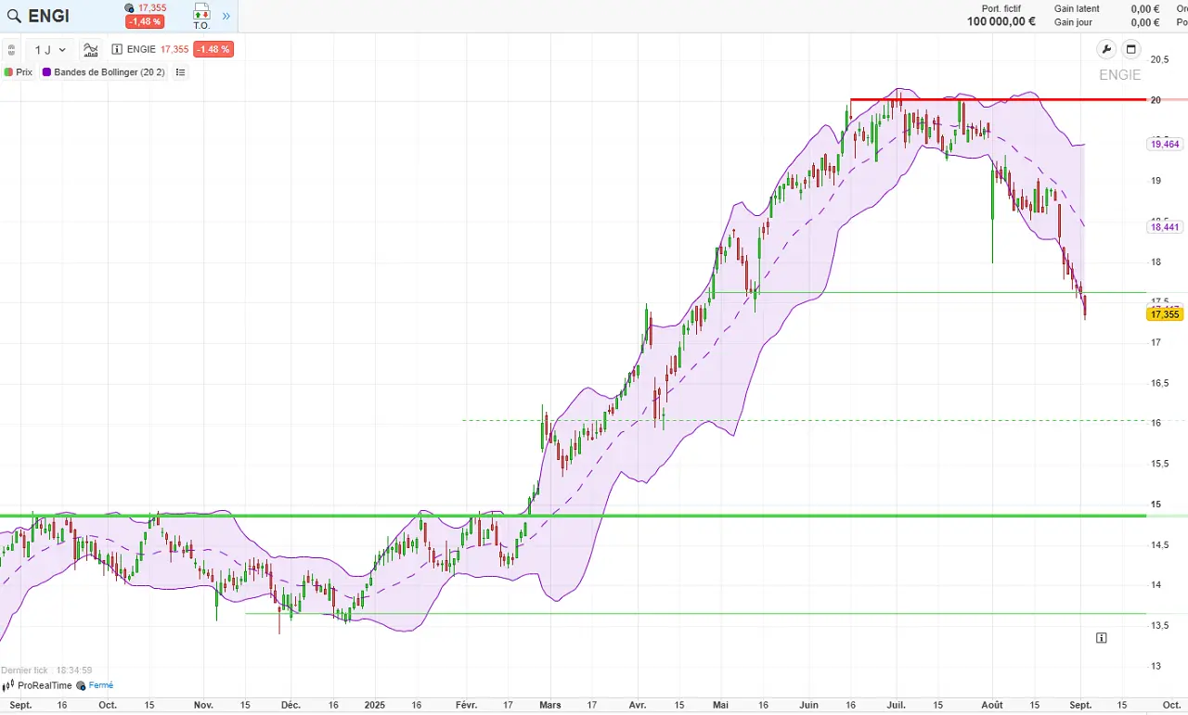Click the ProRealTime logo link

(38, 685)
